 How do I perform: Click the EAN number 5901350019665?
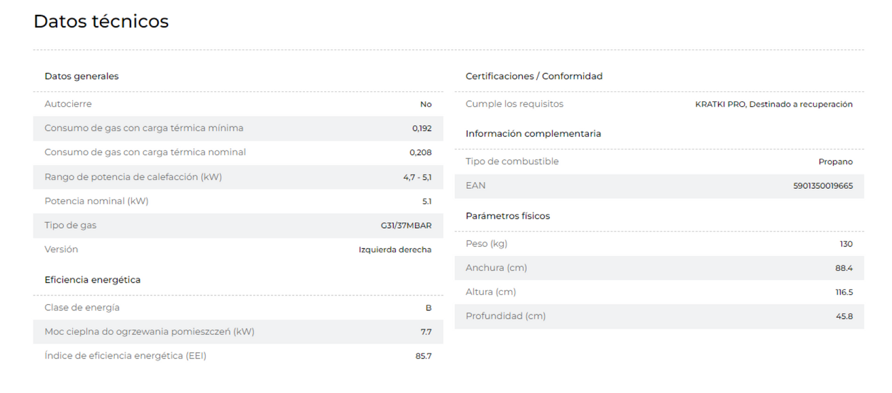click(x=823, y=186)
